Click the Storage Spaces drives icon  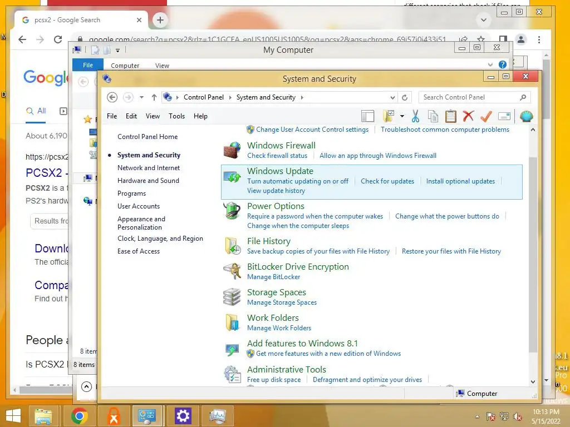tap(232, 297)
